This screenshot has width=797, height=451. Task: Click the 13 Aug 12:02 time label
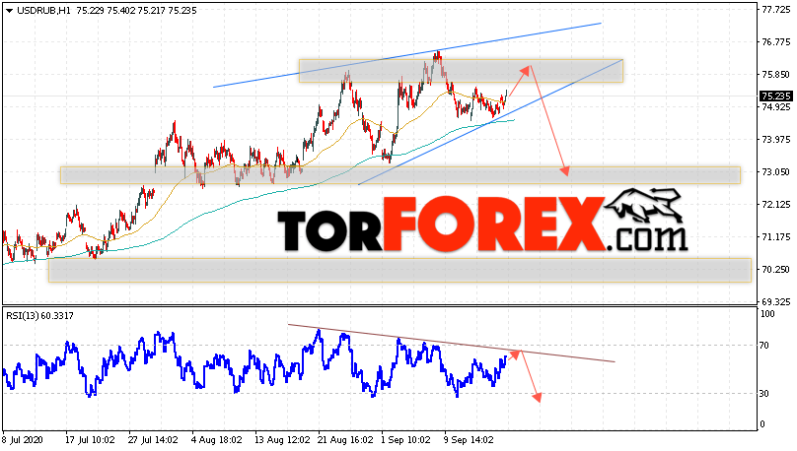point(283,440)
